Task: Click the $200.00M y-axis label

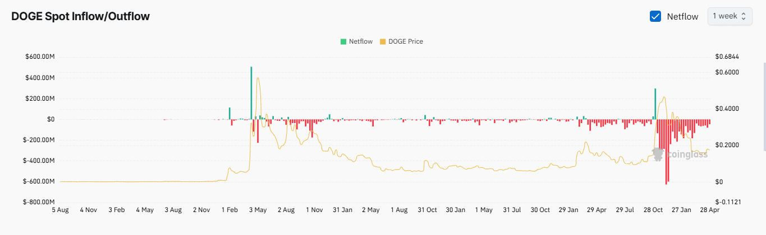Action: (39, 98)
